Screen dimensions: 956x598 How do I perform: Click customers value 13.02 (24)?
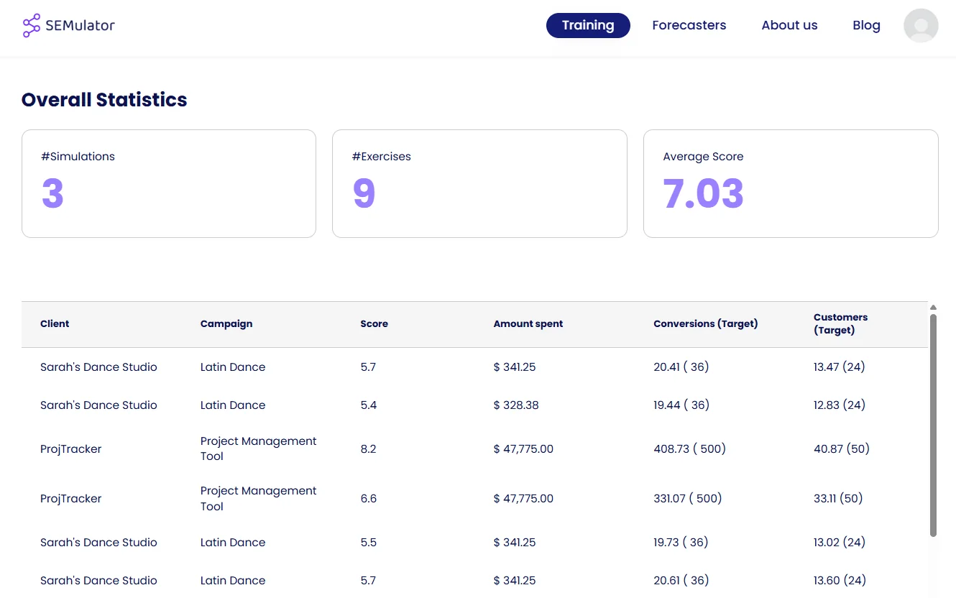pyautogui.click(x=840, y=543)
